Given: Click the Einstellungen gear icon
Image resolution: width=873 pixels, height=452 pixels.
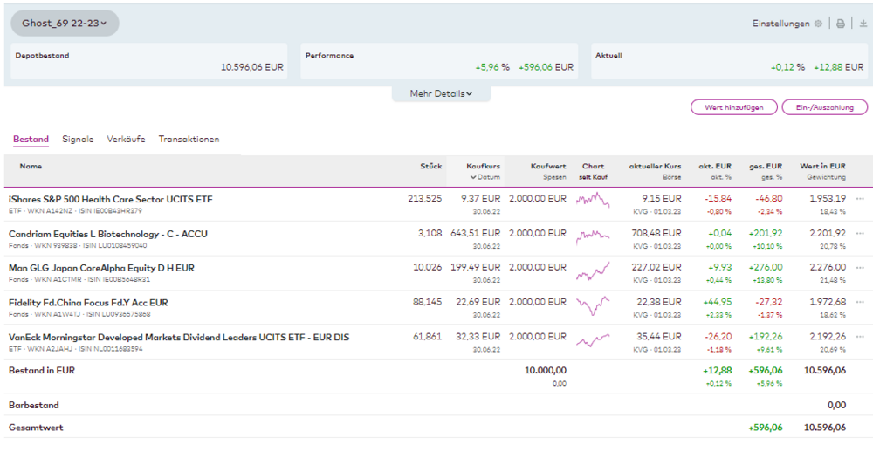Looking at the screenshot, I should (x=818, y=24).
